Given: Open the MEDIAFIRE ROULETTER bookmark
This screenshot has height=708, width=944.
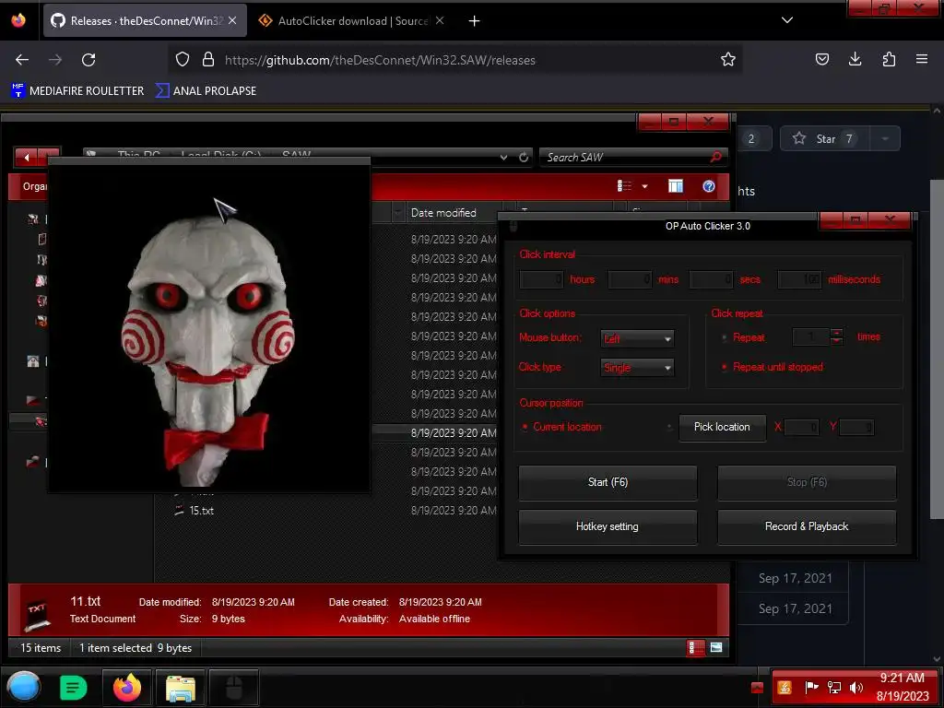Looking at the screenshot, I should tap(78, 91).
